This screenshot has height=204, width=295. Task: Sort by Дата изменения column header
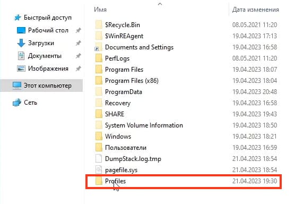pos(256,10)
